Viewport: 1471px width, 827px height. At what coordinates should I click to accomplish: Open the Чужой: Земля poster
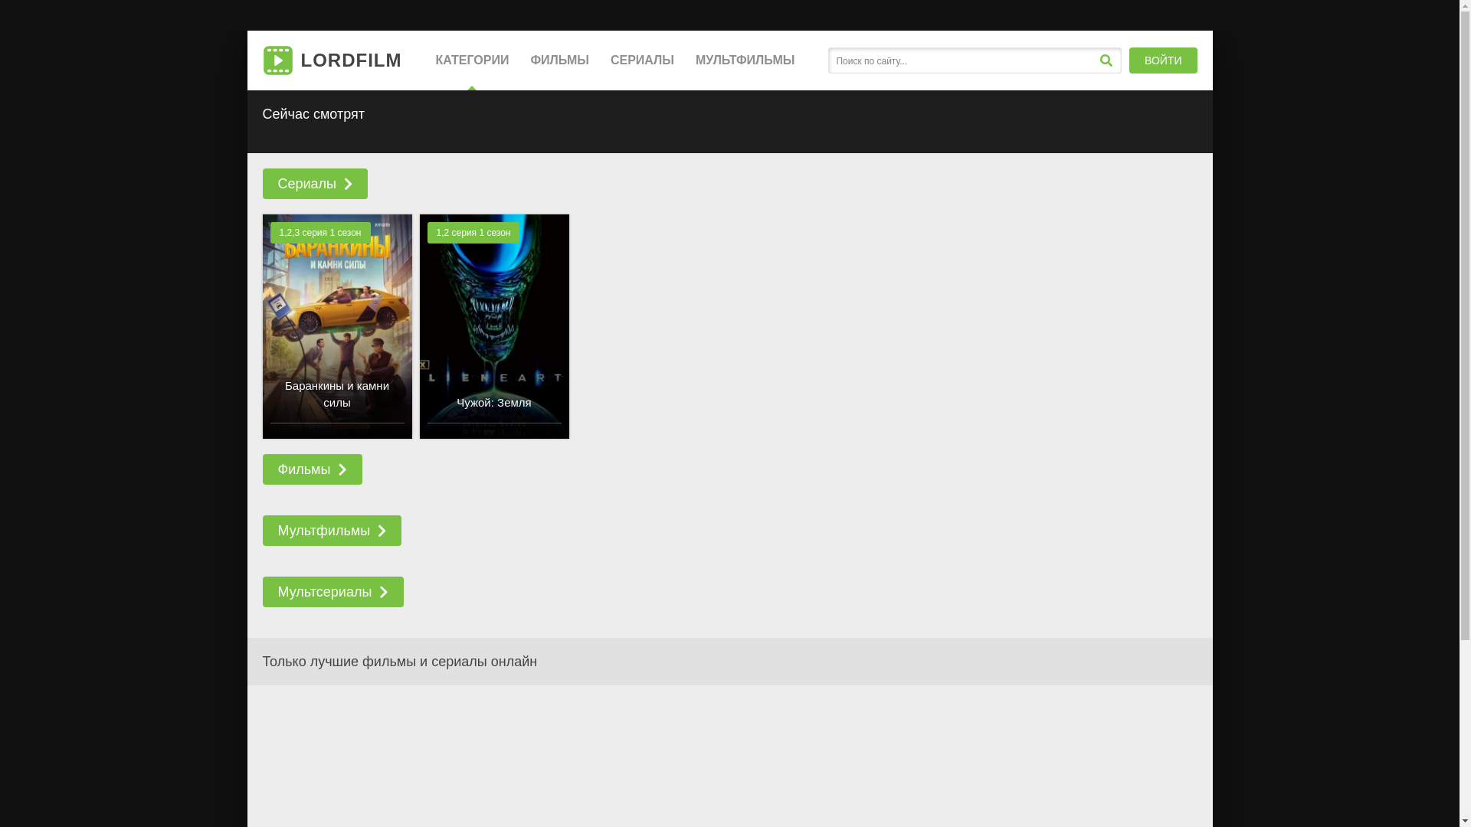coord(494,326)
